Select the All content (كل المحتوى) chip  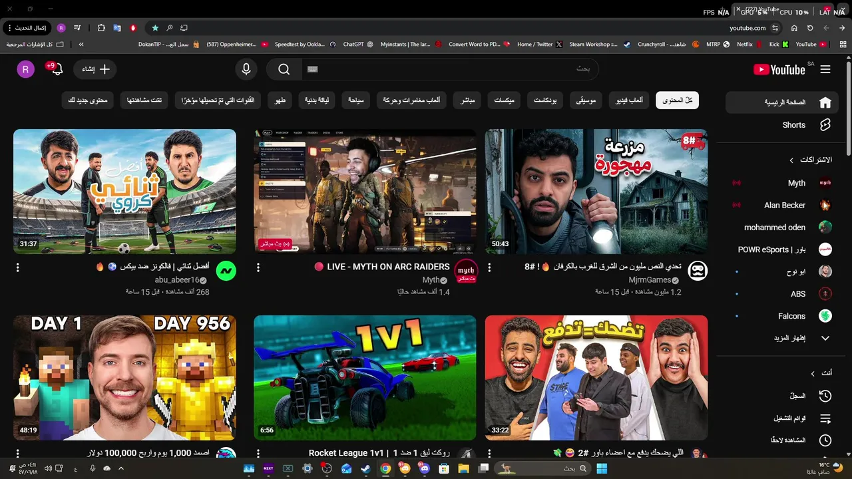pos(677,100)
